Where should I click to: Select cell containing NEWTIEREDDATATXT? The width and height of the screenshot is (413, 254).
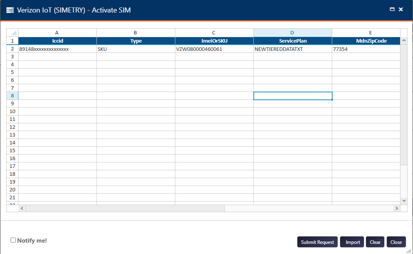pyautogui.click(x=293, y=49)
